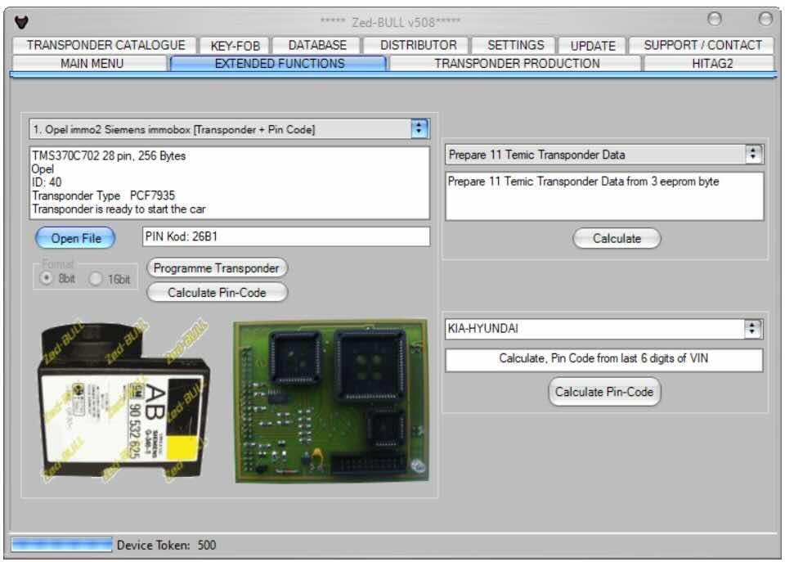Click the left round window control button

(x=715, y=19)
